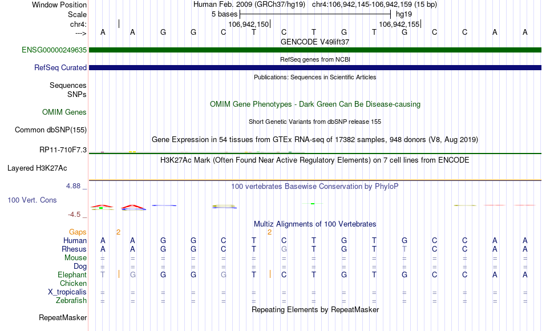The width and height of the screenshot is (542, 331).
Task: Click the 4.88 conservation upper limit value
Action: coord(73,186)
